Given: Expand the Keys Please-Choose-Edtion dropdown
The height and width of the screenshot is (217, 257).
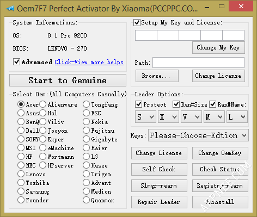Looking at the screenshot, I should point(198,135).
